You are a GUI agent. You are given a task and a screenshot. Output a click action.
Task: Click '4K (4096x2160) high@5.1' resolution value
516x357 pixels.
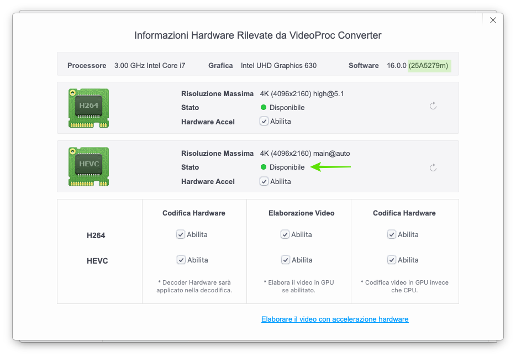tap(302, 94)
